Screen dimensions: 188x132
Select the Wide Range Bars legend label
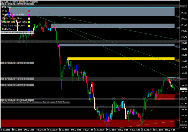(12, 18)
